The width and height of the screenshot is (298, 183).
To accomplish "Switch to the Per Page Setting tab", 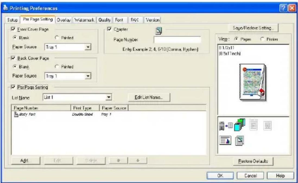I will (38, 19).
